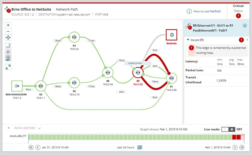The width and height of the screenshot is (252, 155).
Task: Open the info icon for NetPath help
Action: [189, 11]
